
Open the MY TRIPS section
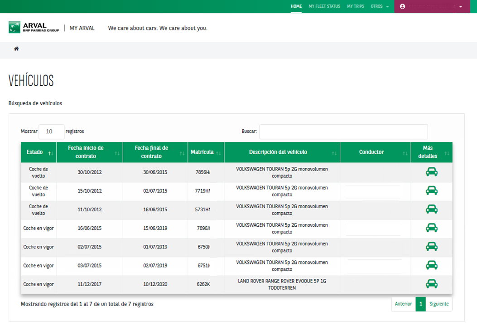356,6
